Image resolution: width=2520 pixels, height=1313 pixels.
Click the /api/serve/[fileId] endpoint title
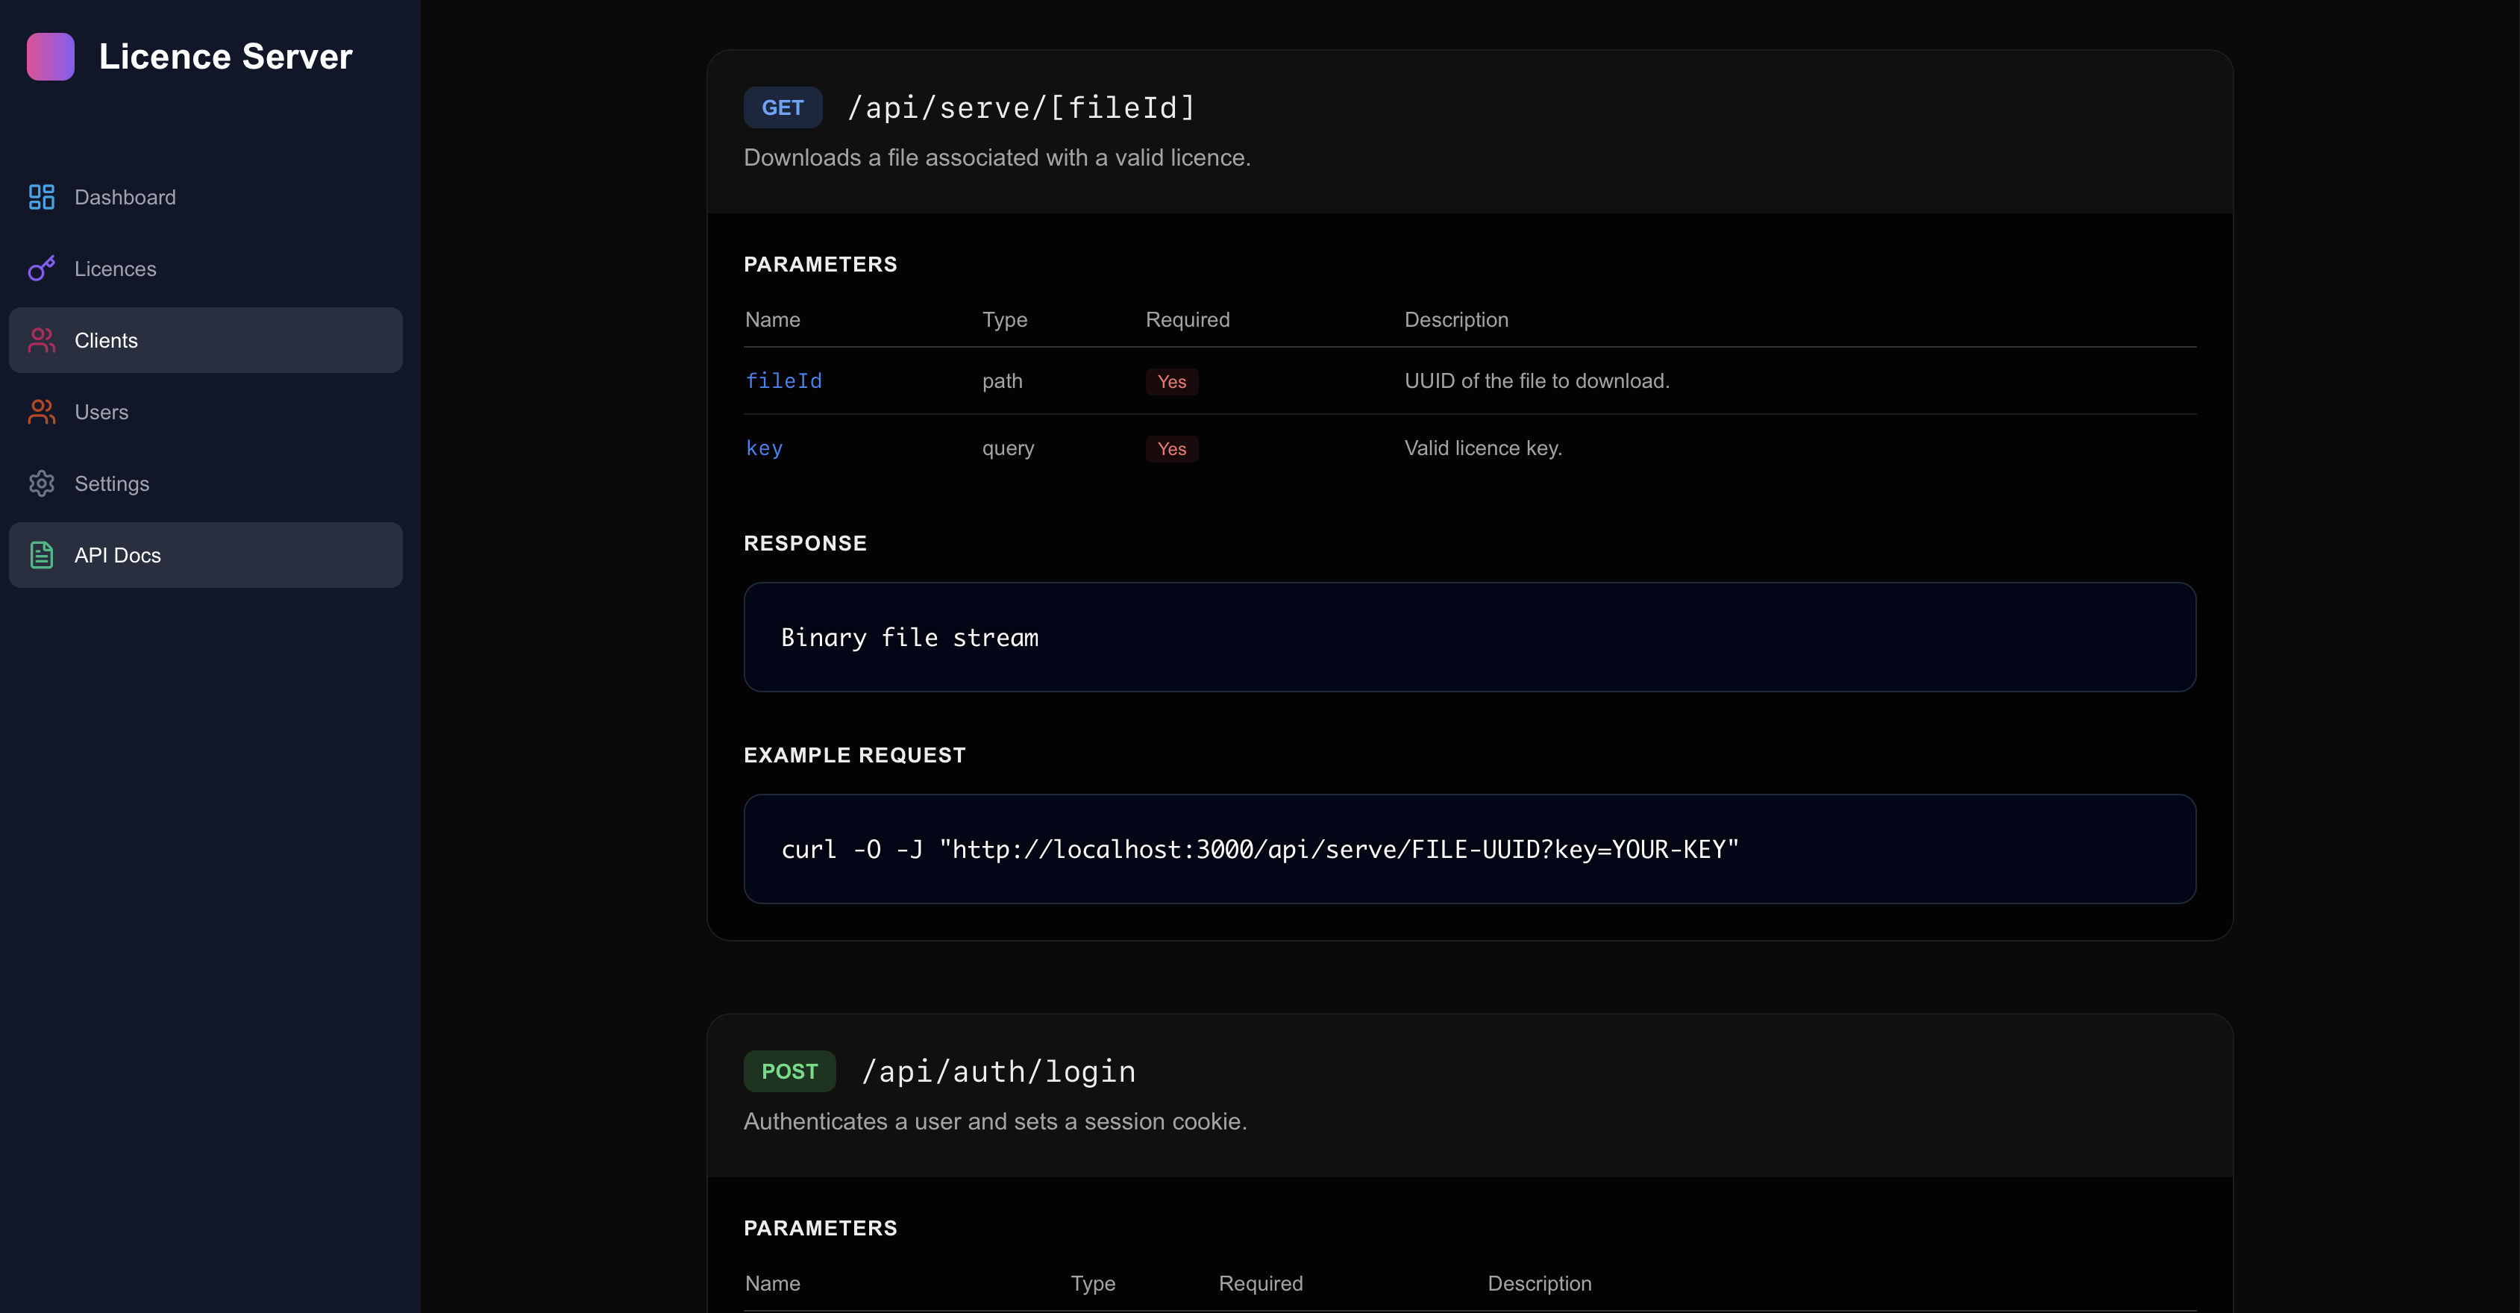(x=1021, y=107)
